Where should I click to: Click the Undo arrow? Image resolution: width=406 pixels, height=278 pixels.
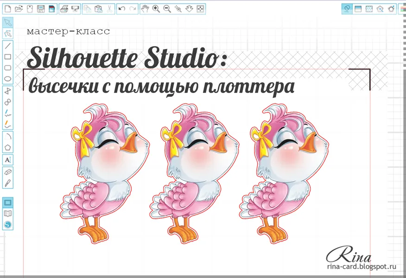(122, 9)
